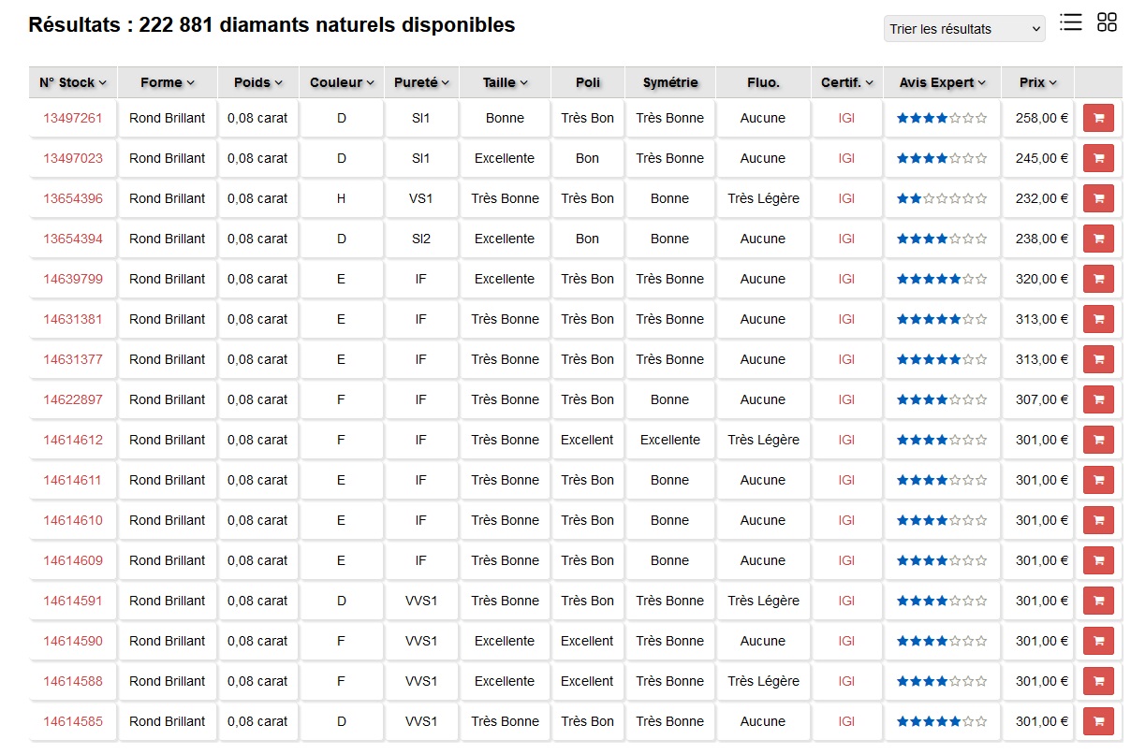Add diamond 14614585 to cart
Image resolution: width=1145 pixels, height=754 pixels.
(x=1097, y=721)
